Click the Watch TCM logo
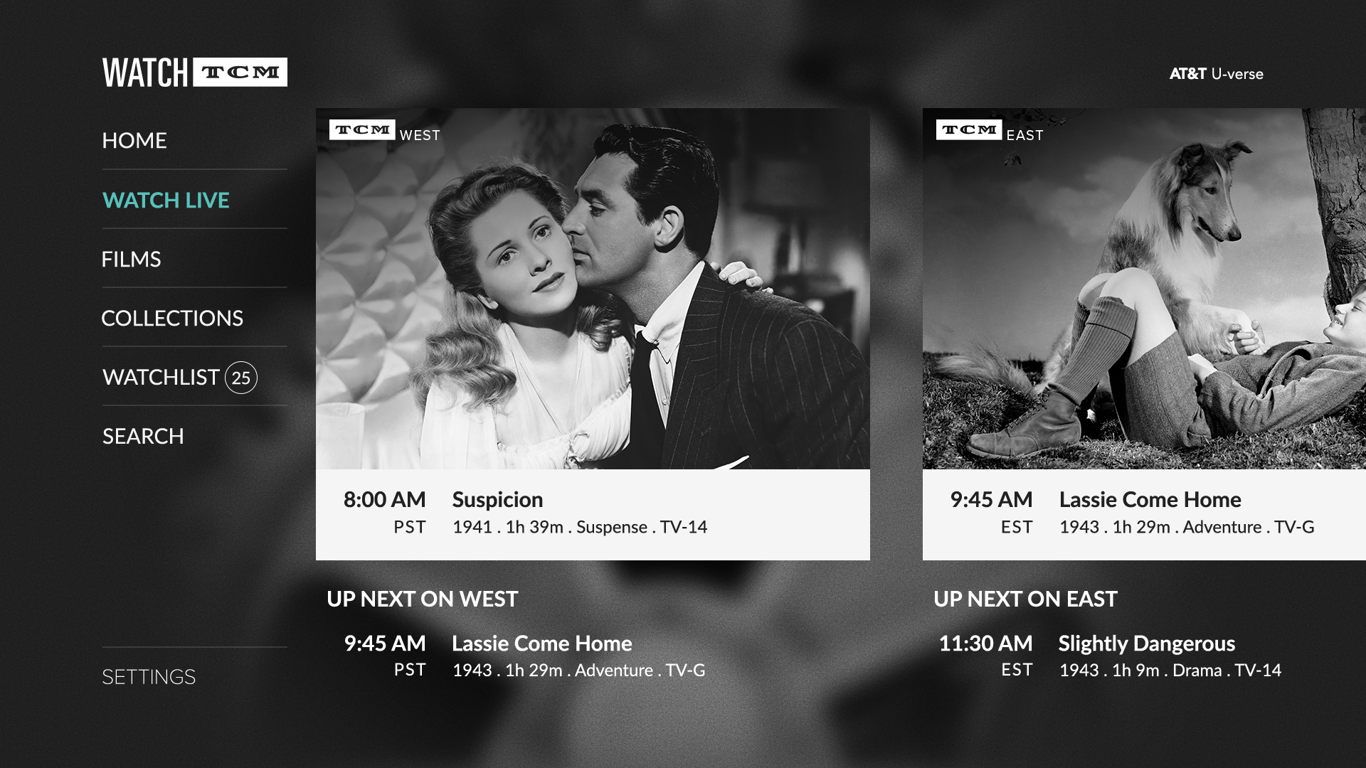 [195, 73]
